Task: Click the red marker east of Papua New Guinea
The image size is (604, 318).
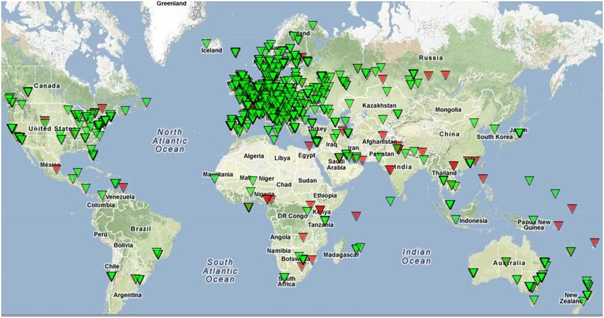Action: [558, 225]
